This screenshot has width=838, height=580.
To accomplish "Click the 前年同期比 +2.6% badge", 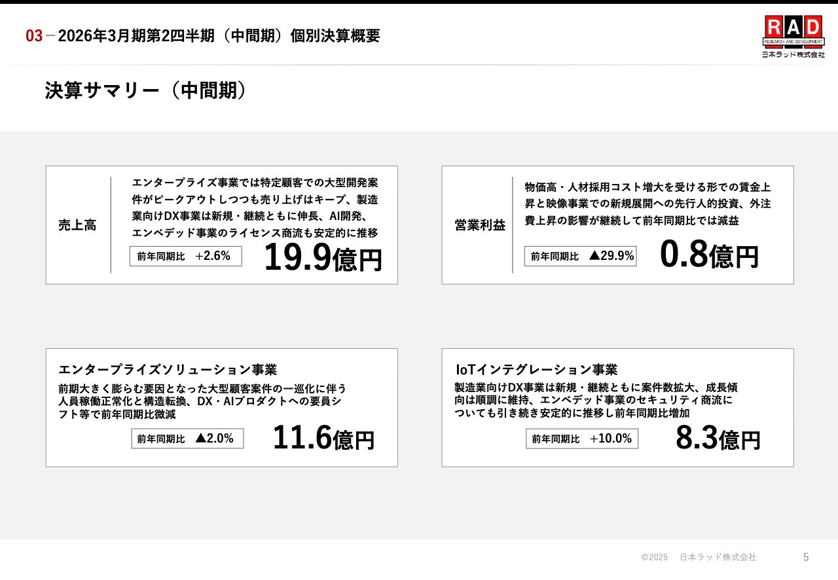I will click(185, 256).
